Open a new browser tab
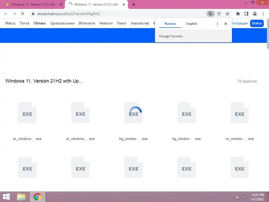The height and width of the screenshot is (202, 269). pyautogui.click(x=134, y=5)
